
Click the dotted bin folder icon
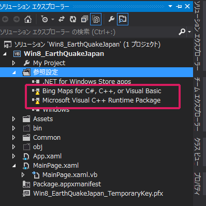pyautogui.click(x=26, y=128)
